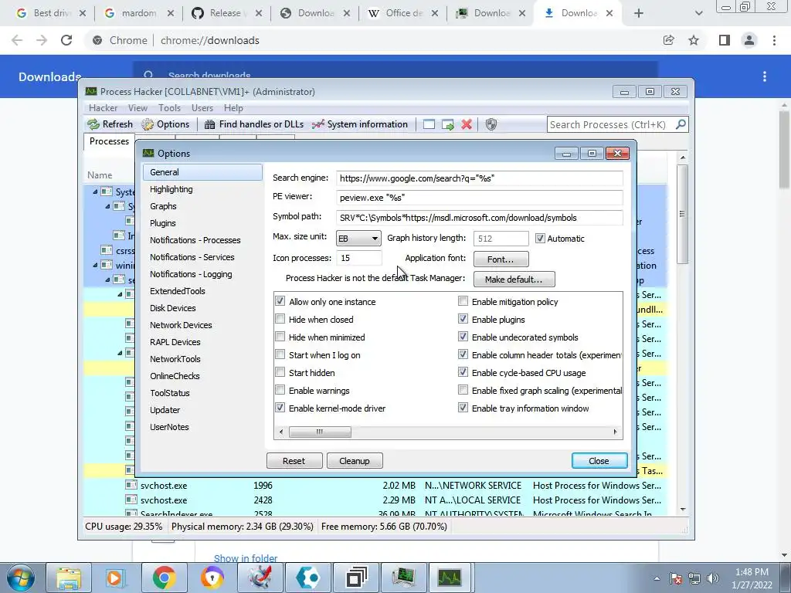
Task: Open the Tools menu
Action: click(169, 108)
